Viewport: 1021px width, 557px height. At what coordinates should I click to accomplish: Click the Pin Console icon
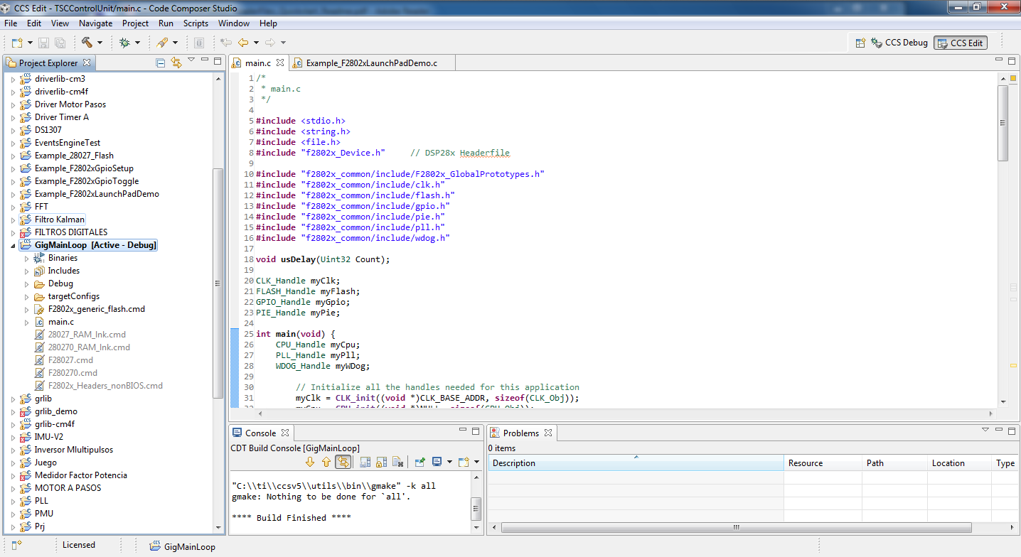pyautogui.click(x=420, y=462)
